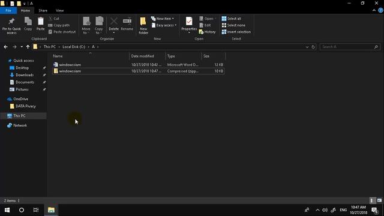The image size is (384, 216).
Task: Click This PC in address bar
Action: [x=50, y=47]
